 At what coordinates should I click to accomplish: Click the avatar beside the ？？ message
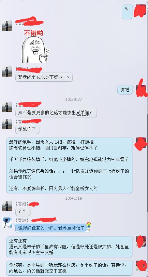(7, 206)
